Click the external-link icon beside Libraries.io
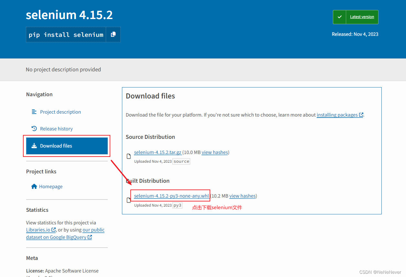Screen dimensions: 406x277 pos(54,230)
